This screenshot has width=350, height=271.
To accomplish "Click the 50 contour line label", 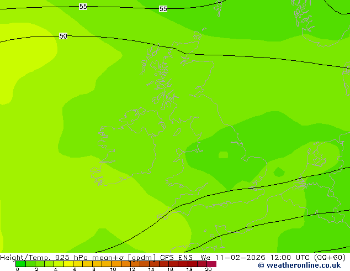I will (63, 36).
